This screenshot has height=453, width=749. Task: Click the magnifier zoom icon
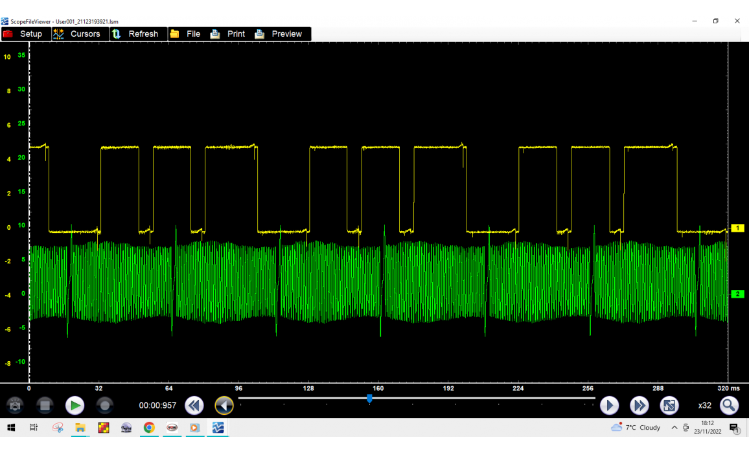coord(730,406)
